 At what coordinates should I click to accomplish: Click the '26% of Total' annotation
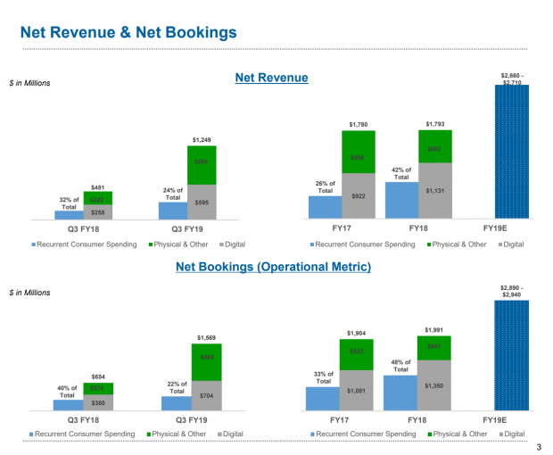tap(326, 187)
